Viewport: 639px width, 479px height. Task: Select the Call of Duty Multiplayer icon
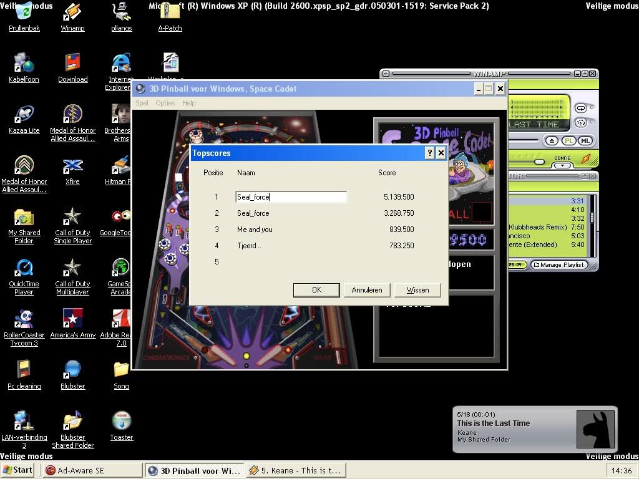72,268
